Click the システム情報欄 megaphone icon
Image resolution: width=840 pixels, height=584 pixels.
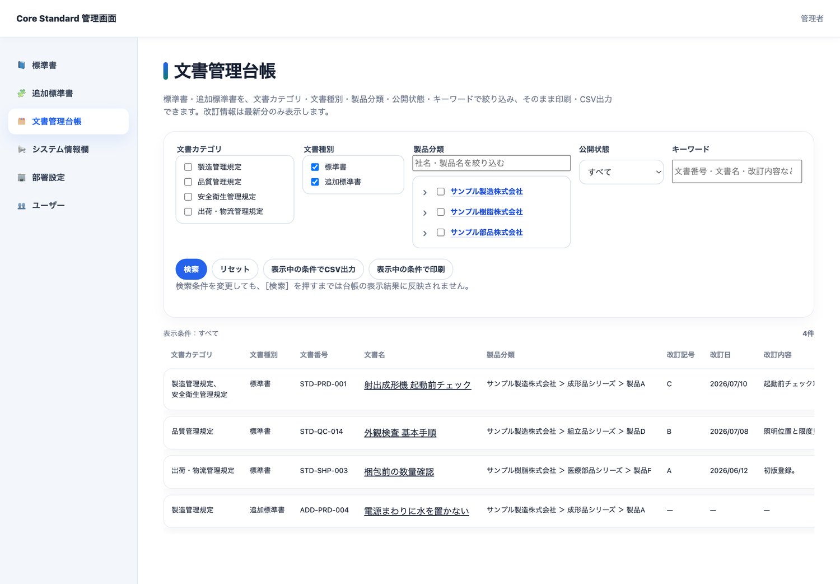pyautogui.click(x=21, y=150)
